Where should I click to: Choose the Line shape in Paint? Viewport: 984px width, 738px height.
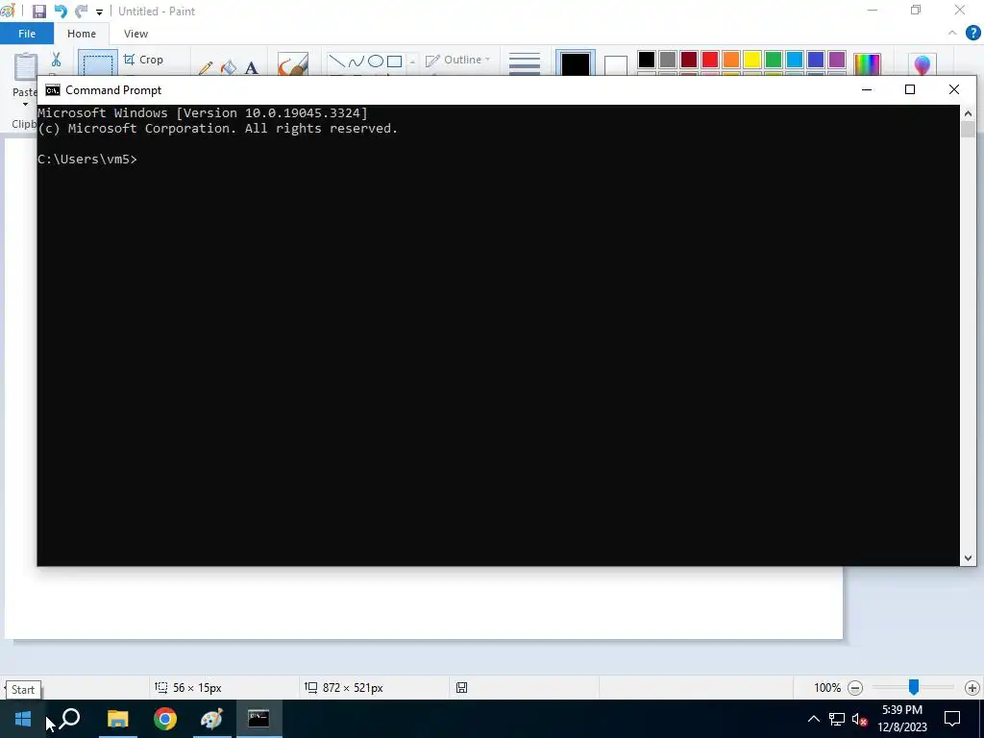click(337, 61)
